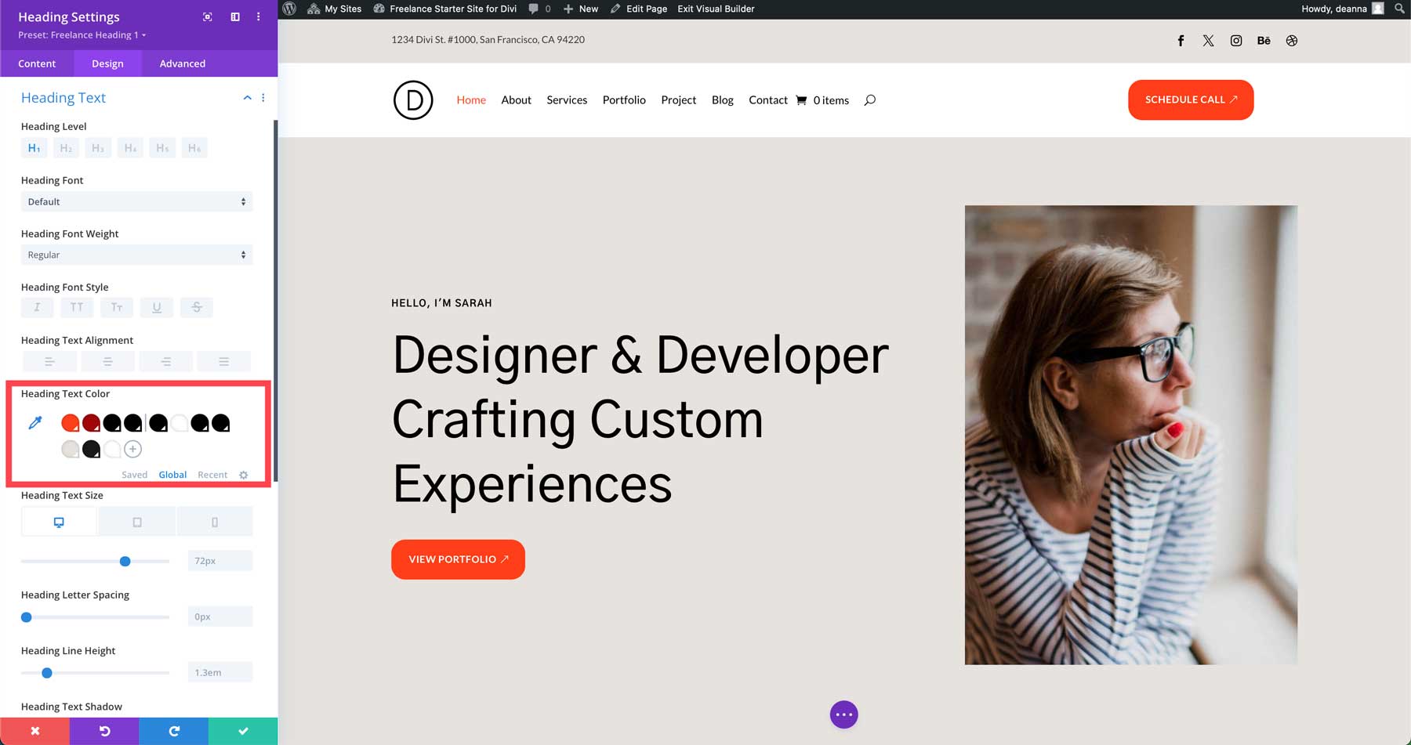The image size is (1411, 745).
Task: Set heading text alignment to center
Action: pyautogui.click(x=107, y=360)
